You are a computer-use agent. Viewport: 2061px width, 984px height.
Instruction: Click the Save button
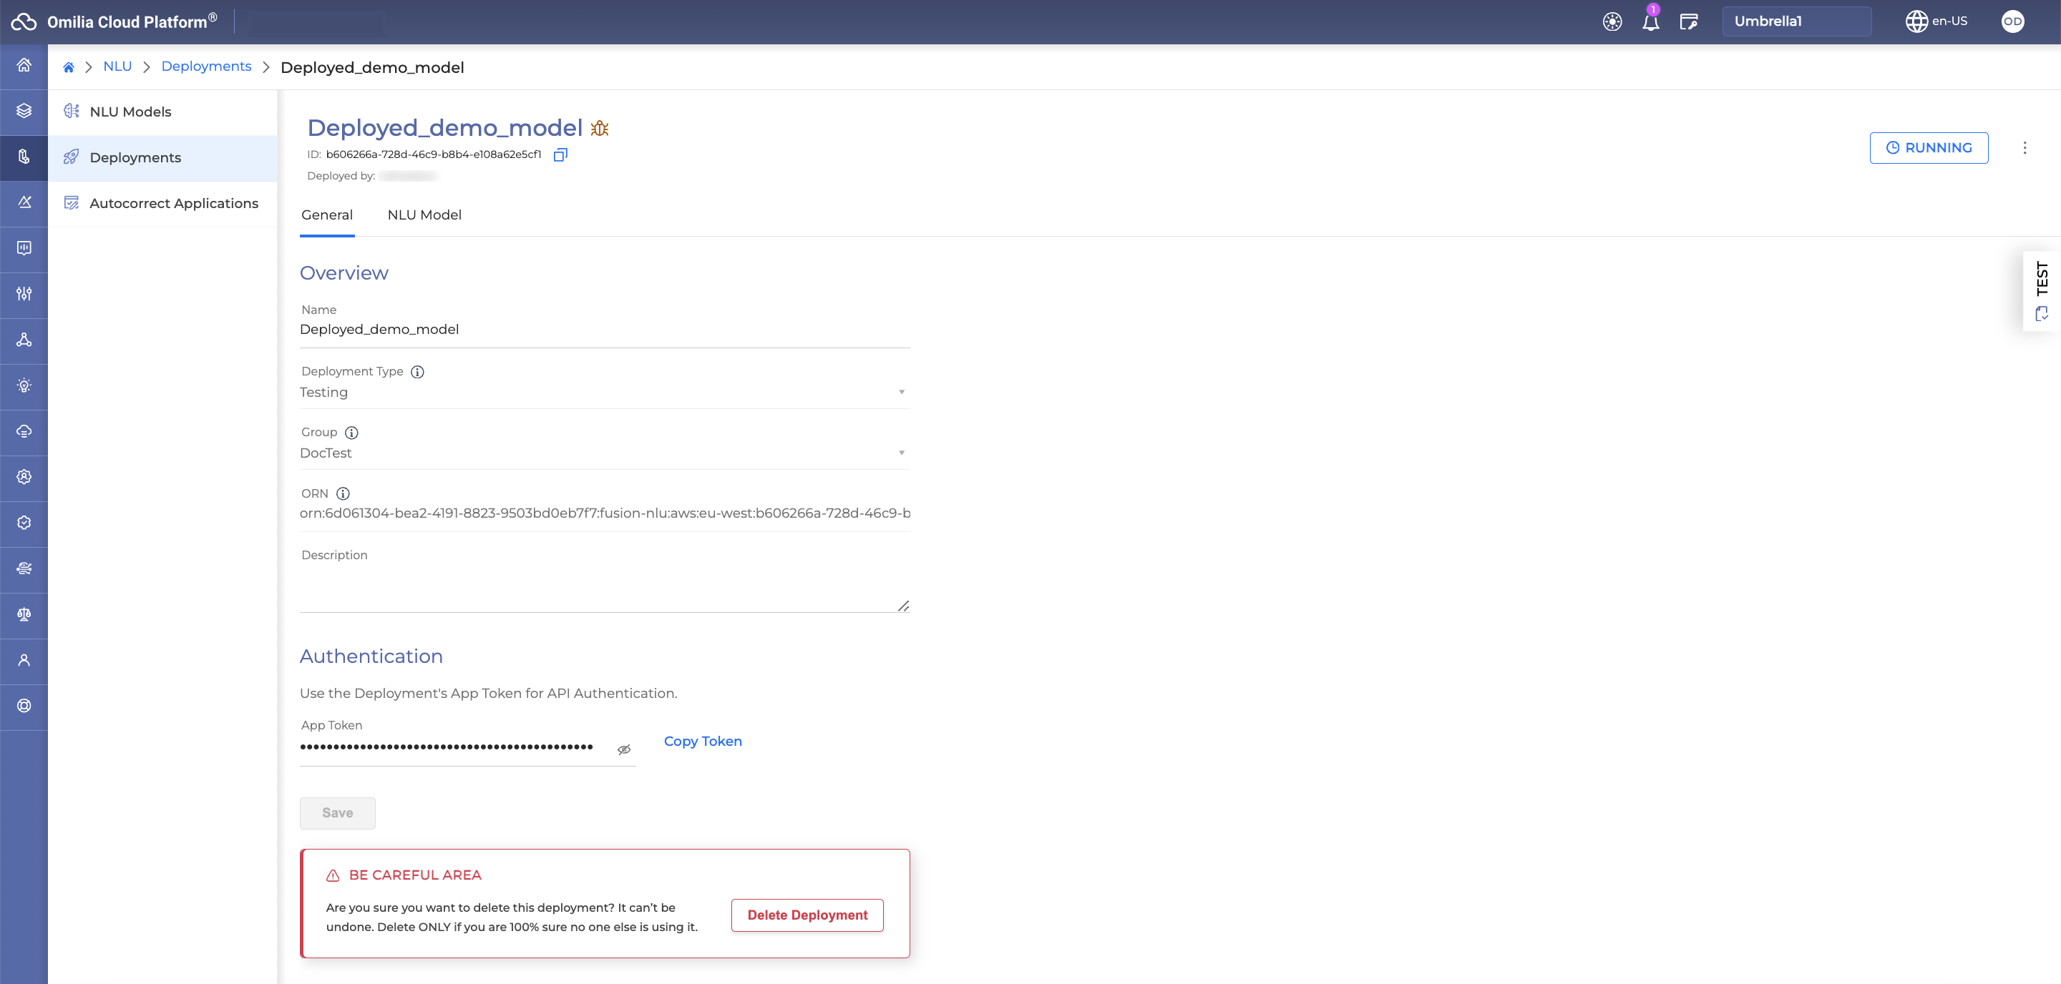tap(337, 813)
